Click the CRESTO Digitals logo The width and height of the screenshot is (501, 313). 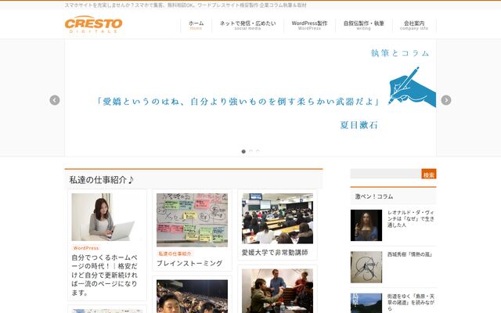click(93, 24)
